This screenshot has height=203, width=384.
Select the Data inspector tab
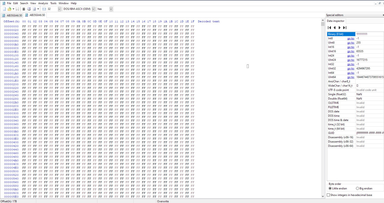[x=336, y=21]
